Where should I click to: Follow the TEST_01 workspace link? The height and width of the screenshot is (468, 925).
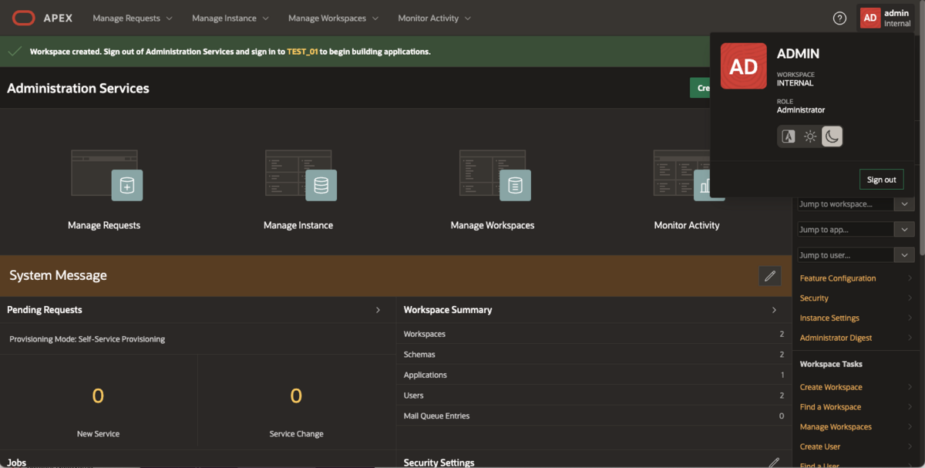coord(302,52)
